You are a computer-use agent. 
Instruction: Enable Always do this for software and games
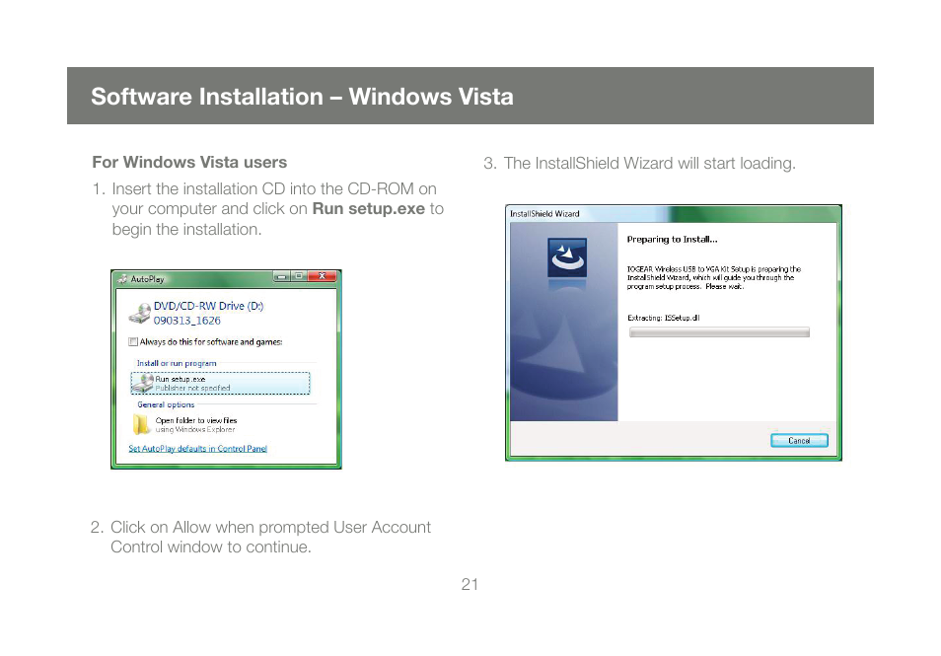(x=132, y=342)
